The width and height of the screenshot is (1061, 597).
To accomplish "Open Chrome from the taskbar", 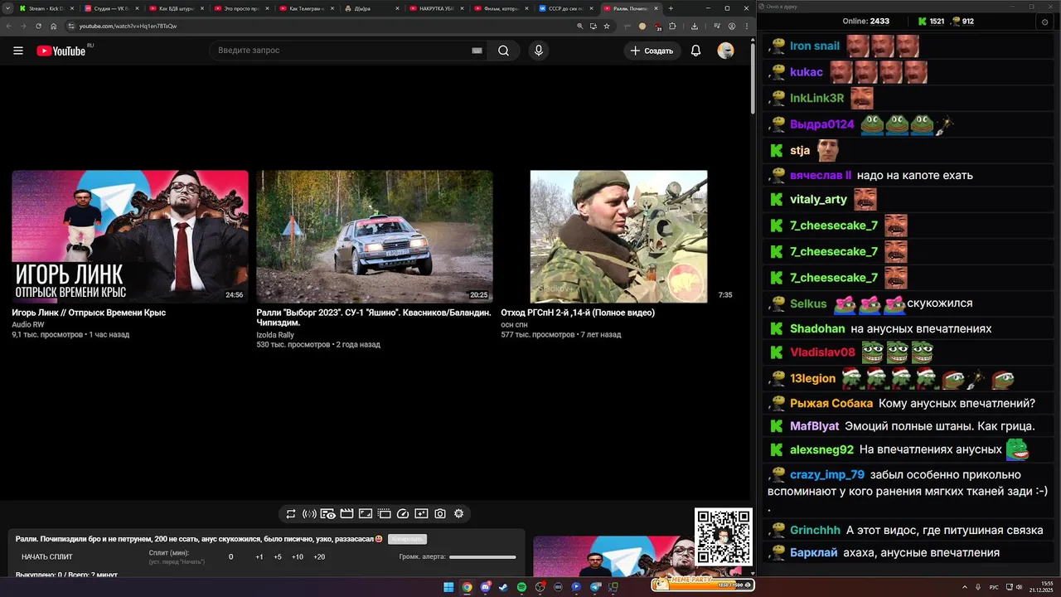I will point(467,587).
